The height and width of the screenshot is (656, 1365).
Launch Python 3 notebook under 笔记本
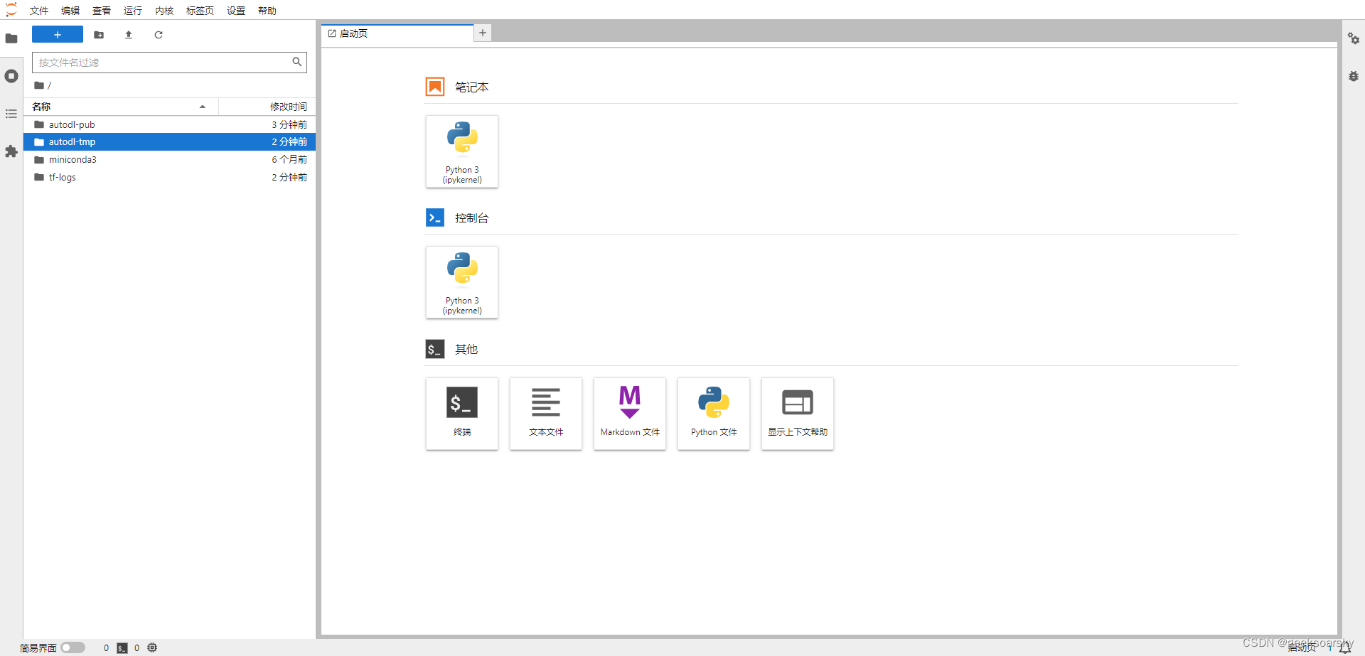462,151
